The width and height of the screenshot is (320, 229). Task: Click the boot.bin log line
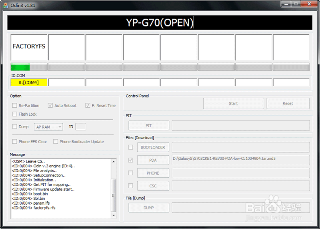tap(30, 194)
